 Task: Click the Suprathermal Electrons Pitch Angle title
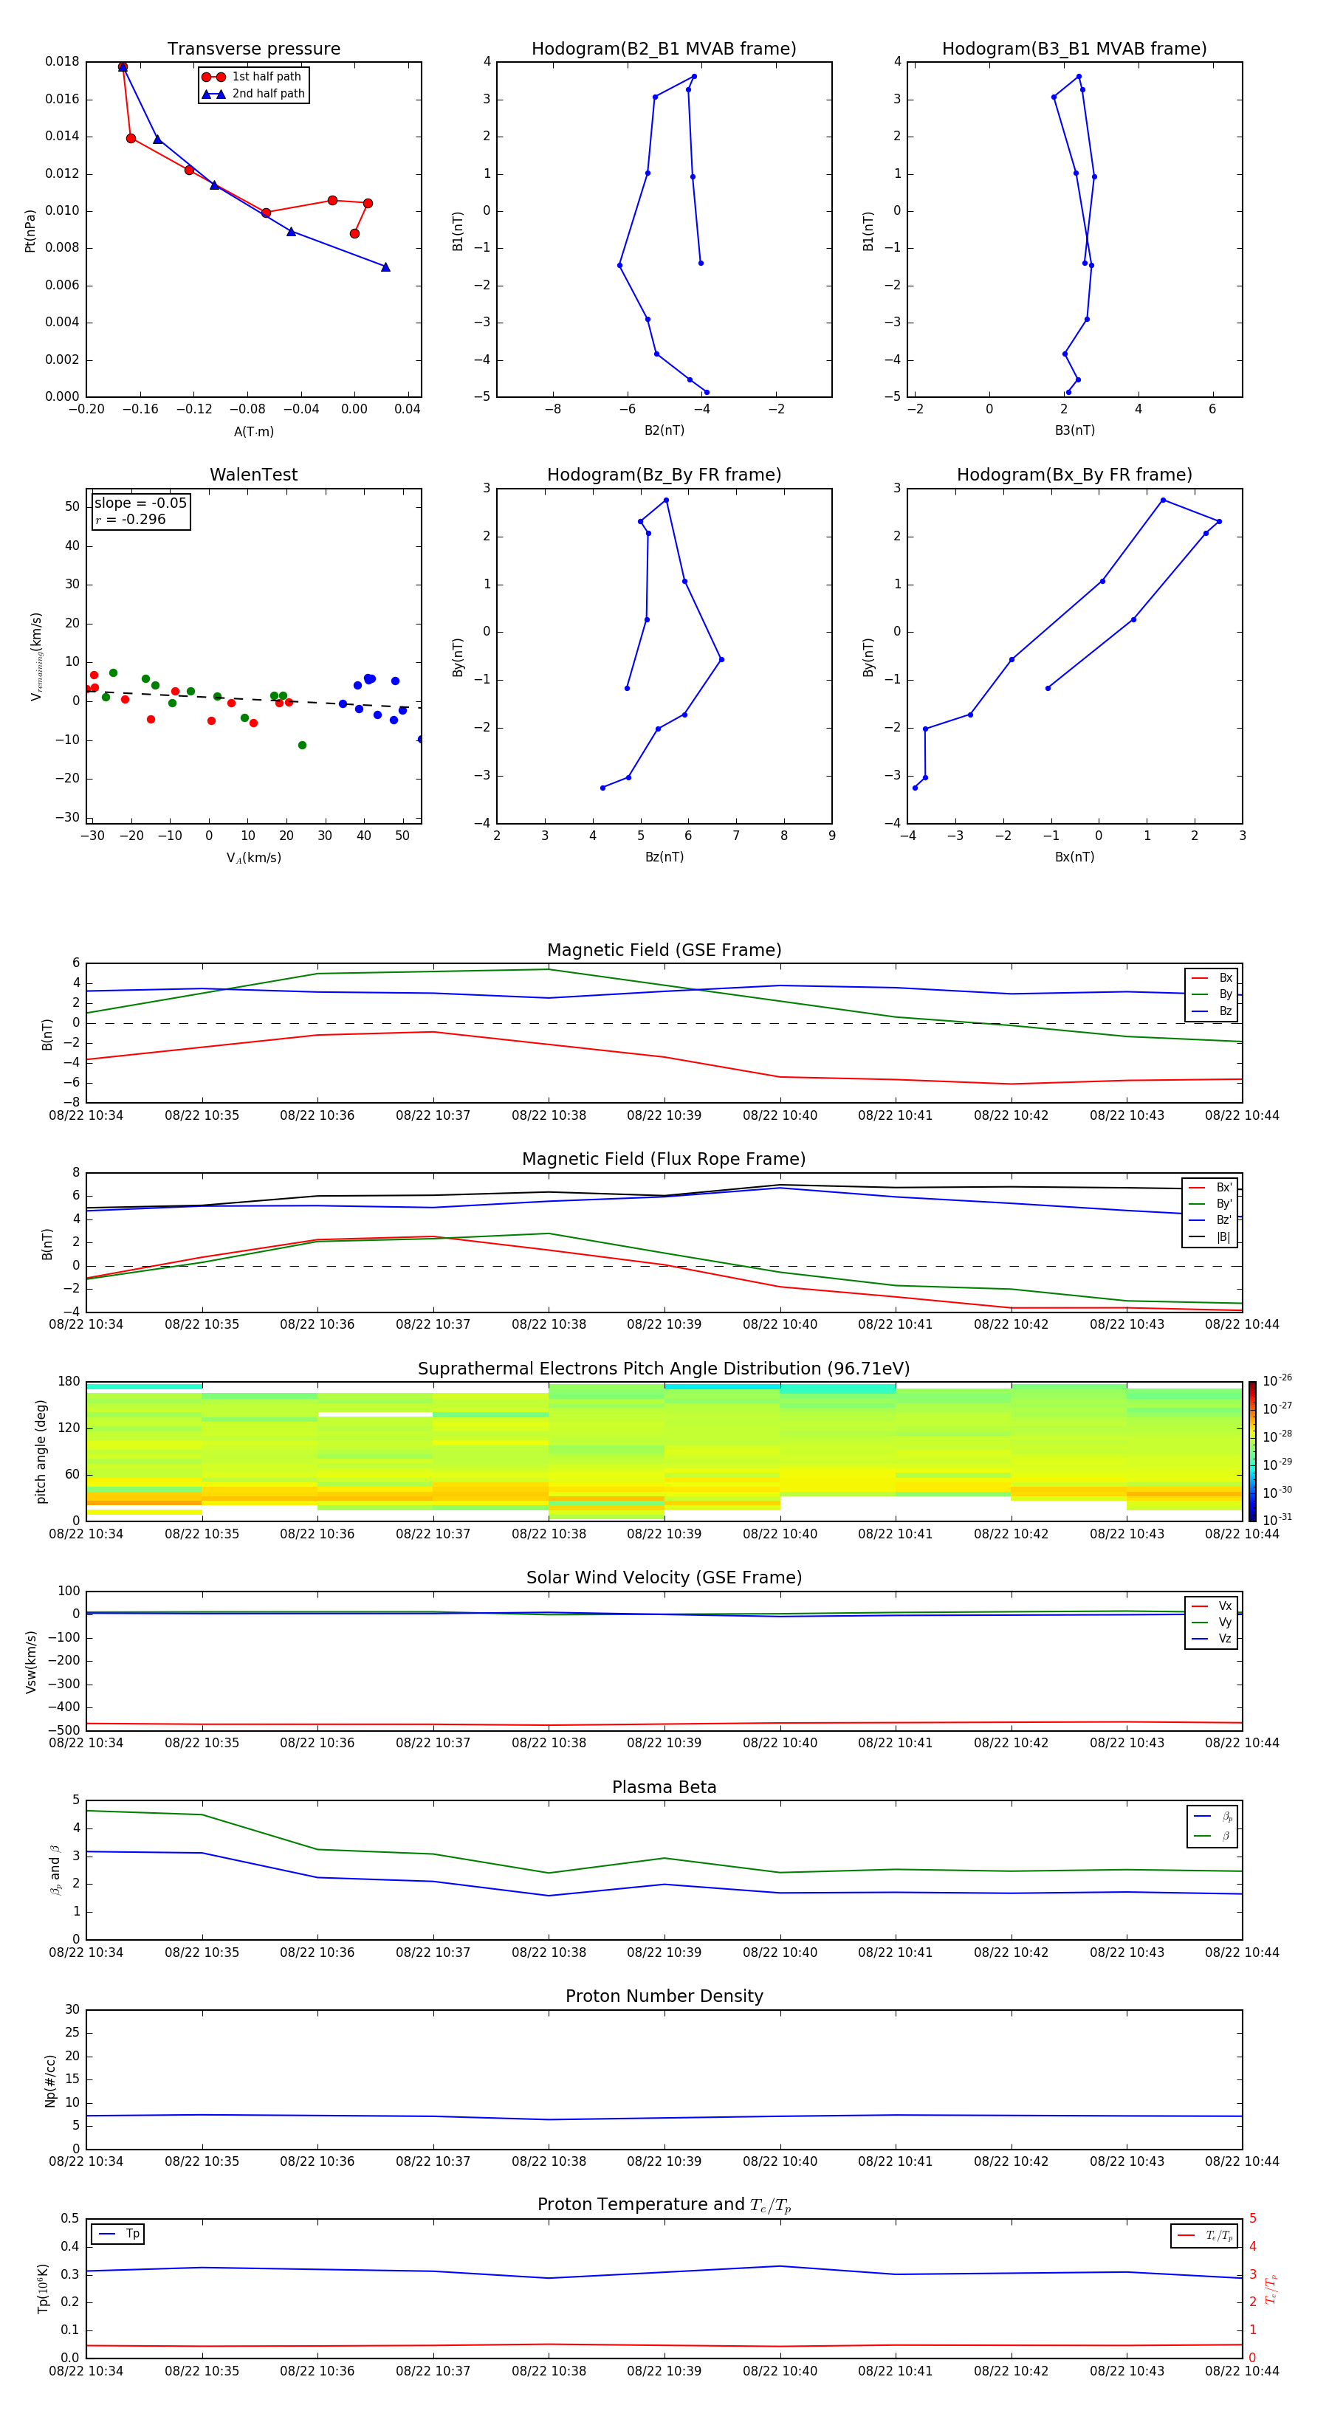[664, 1369]
